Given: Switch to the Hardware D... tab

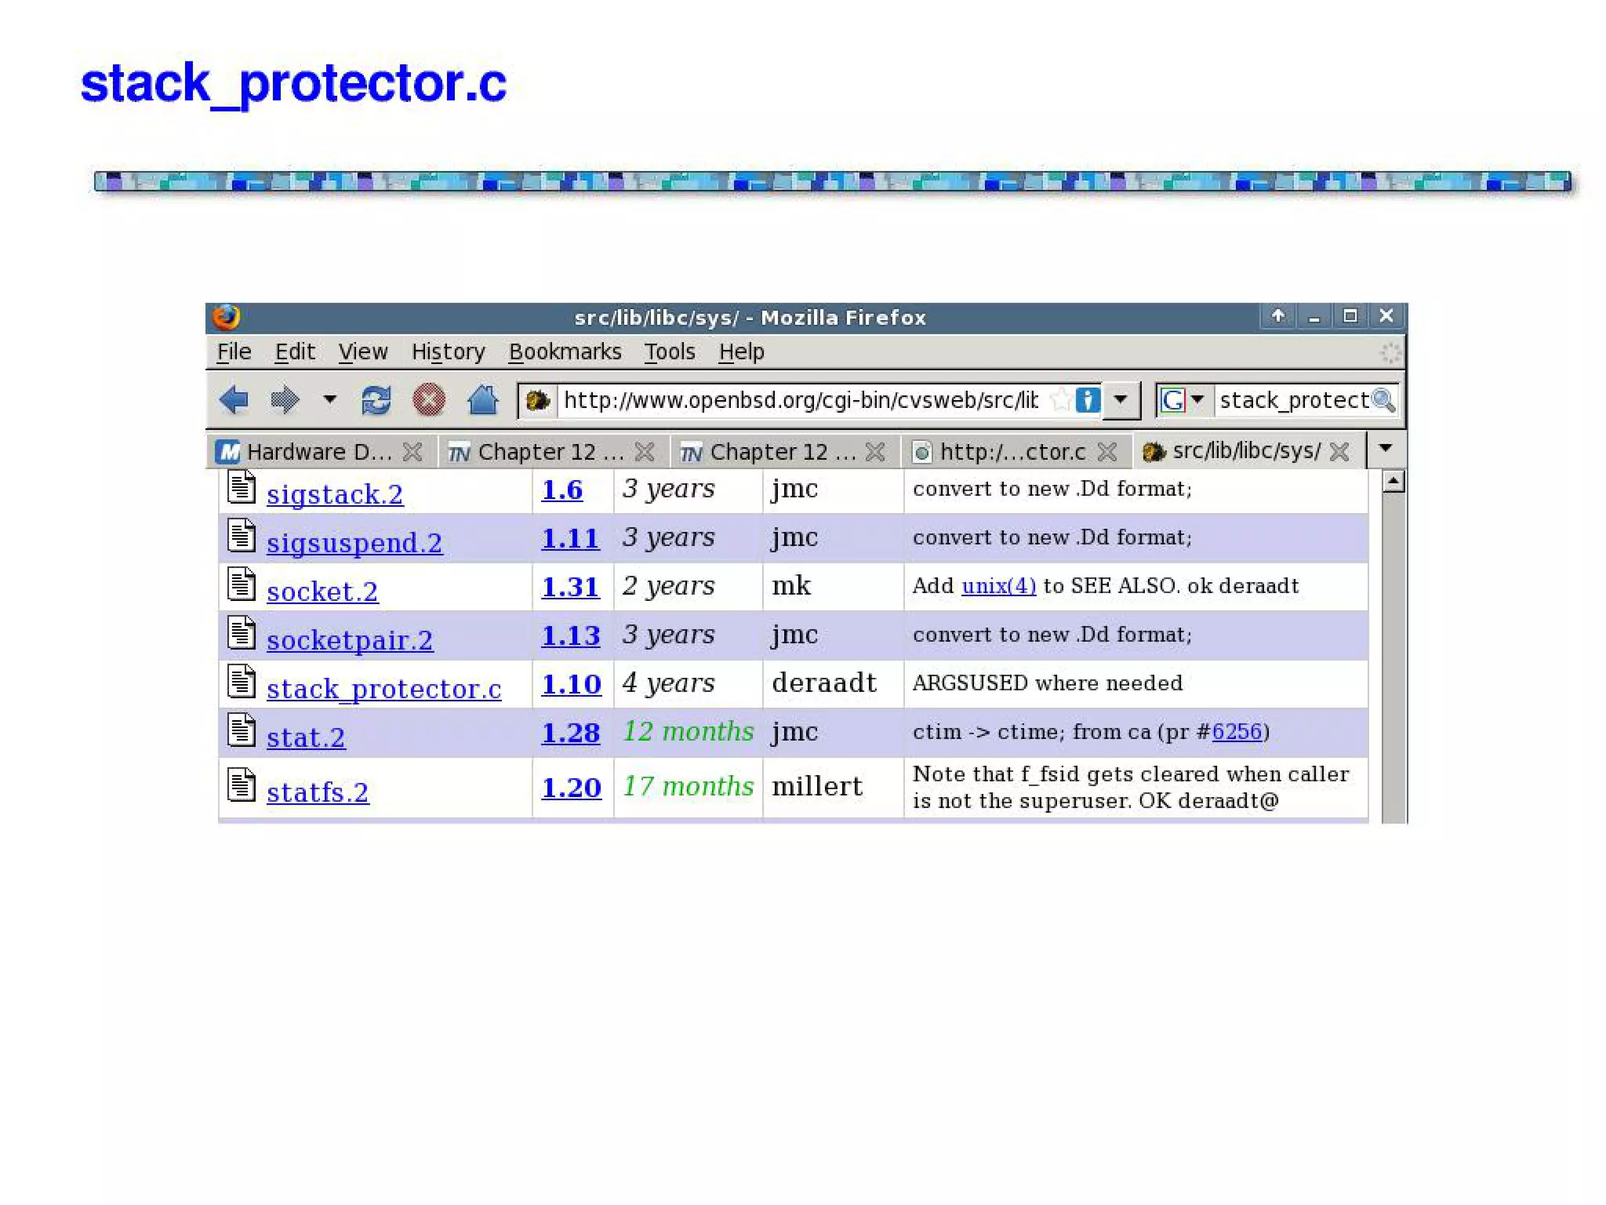Looking at the screenshot, I should [319, 452].
